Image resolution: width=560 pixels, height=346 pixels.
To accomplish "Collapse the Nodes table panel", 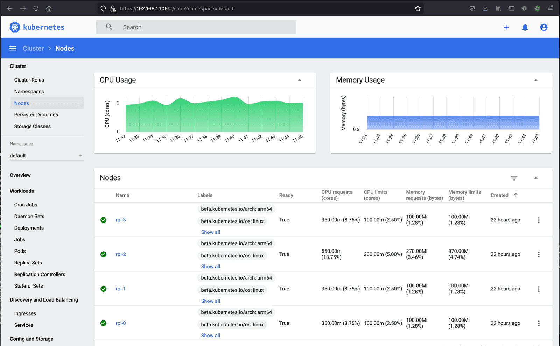I will coord(536,178).
